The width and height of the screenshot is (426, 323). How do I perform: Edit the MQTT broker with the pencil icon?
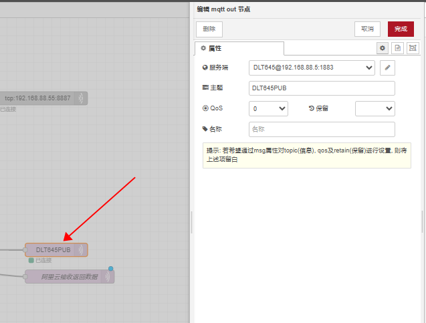click(387, 68)
